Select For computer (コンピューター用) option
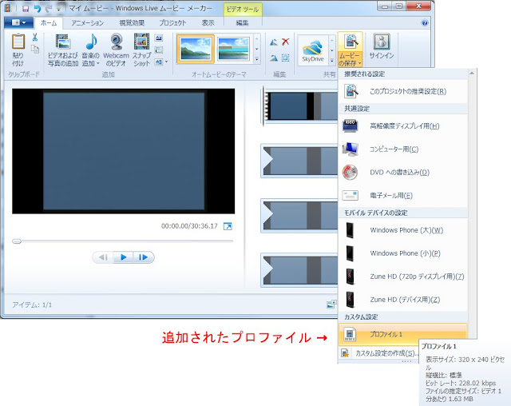 (403, 149)
